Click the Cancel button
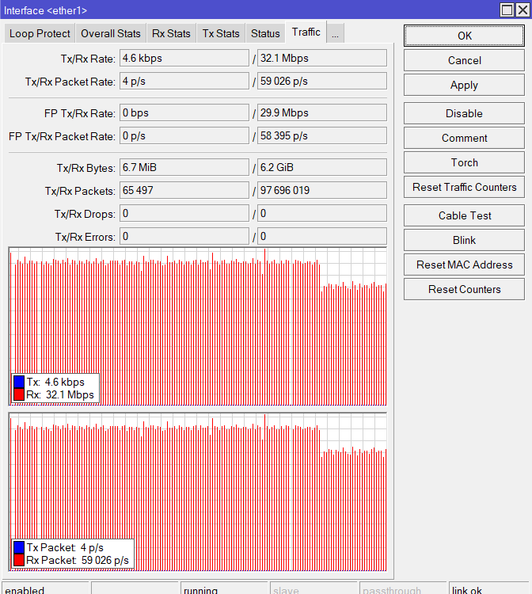Viewport: 532px width, 594px height. point(464,60)
